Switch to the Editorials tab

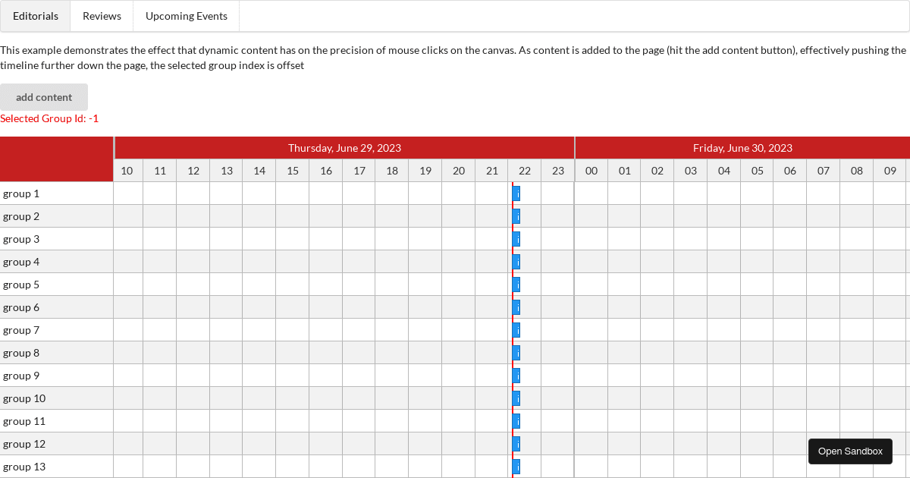36,16
